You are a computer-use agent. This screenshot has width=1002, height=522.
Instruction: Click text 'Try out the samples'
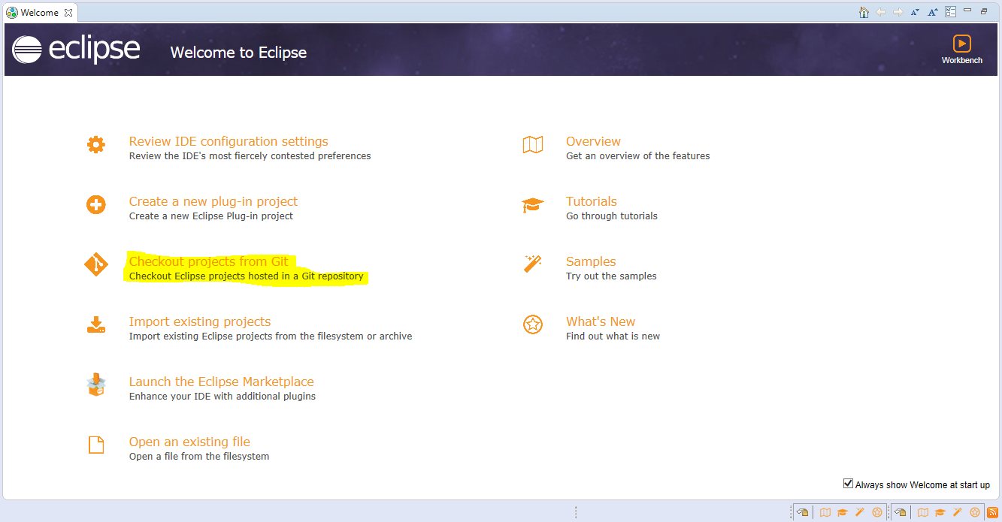[611, 276]
